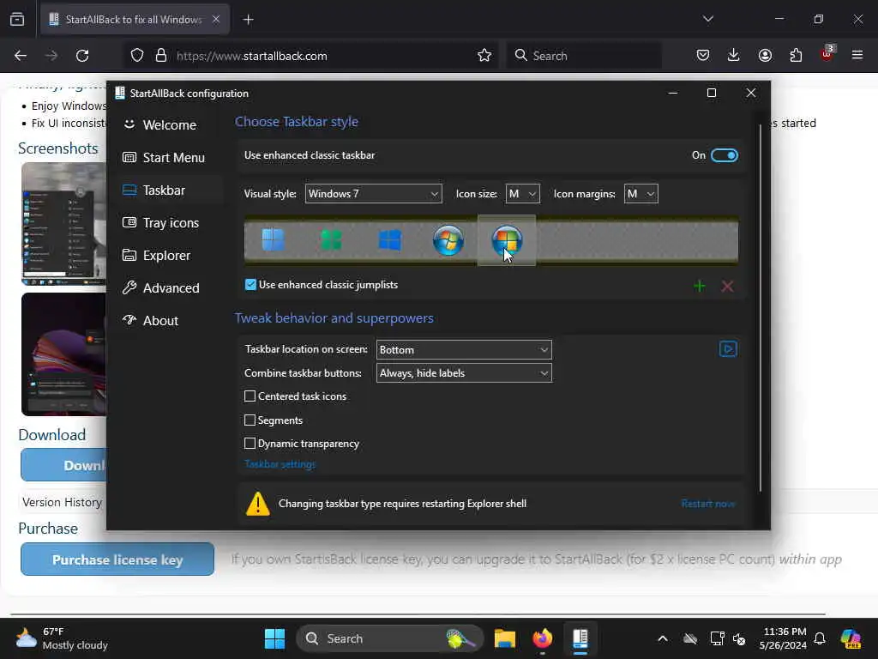Show hidden tray icons chevron
The height and width of the screenshot is (659, 878).
coord(663,638)
